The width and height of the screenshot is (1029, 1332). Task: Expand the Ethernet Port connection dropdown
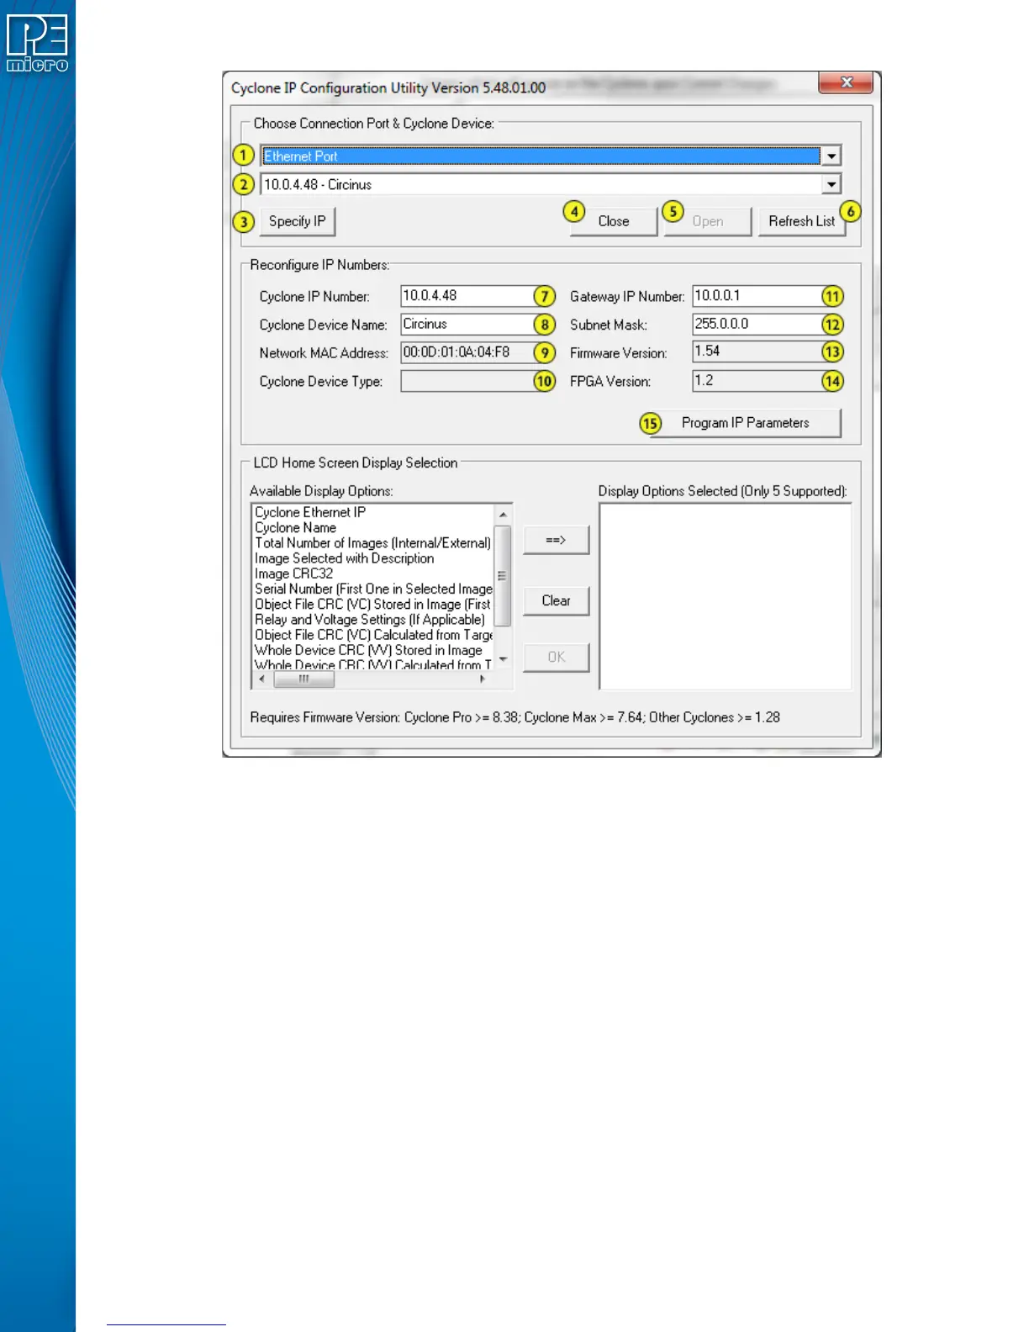pos(831,156)
